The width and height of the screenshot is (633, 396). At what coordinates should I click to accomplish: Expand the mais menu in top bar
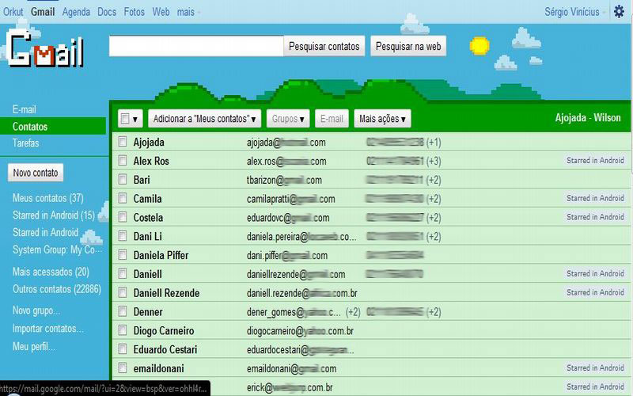[x=188, y=12]
